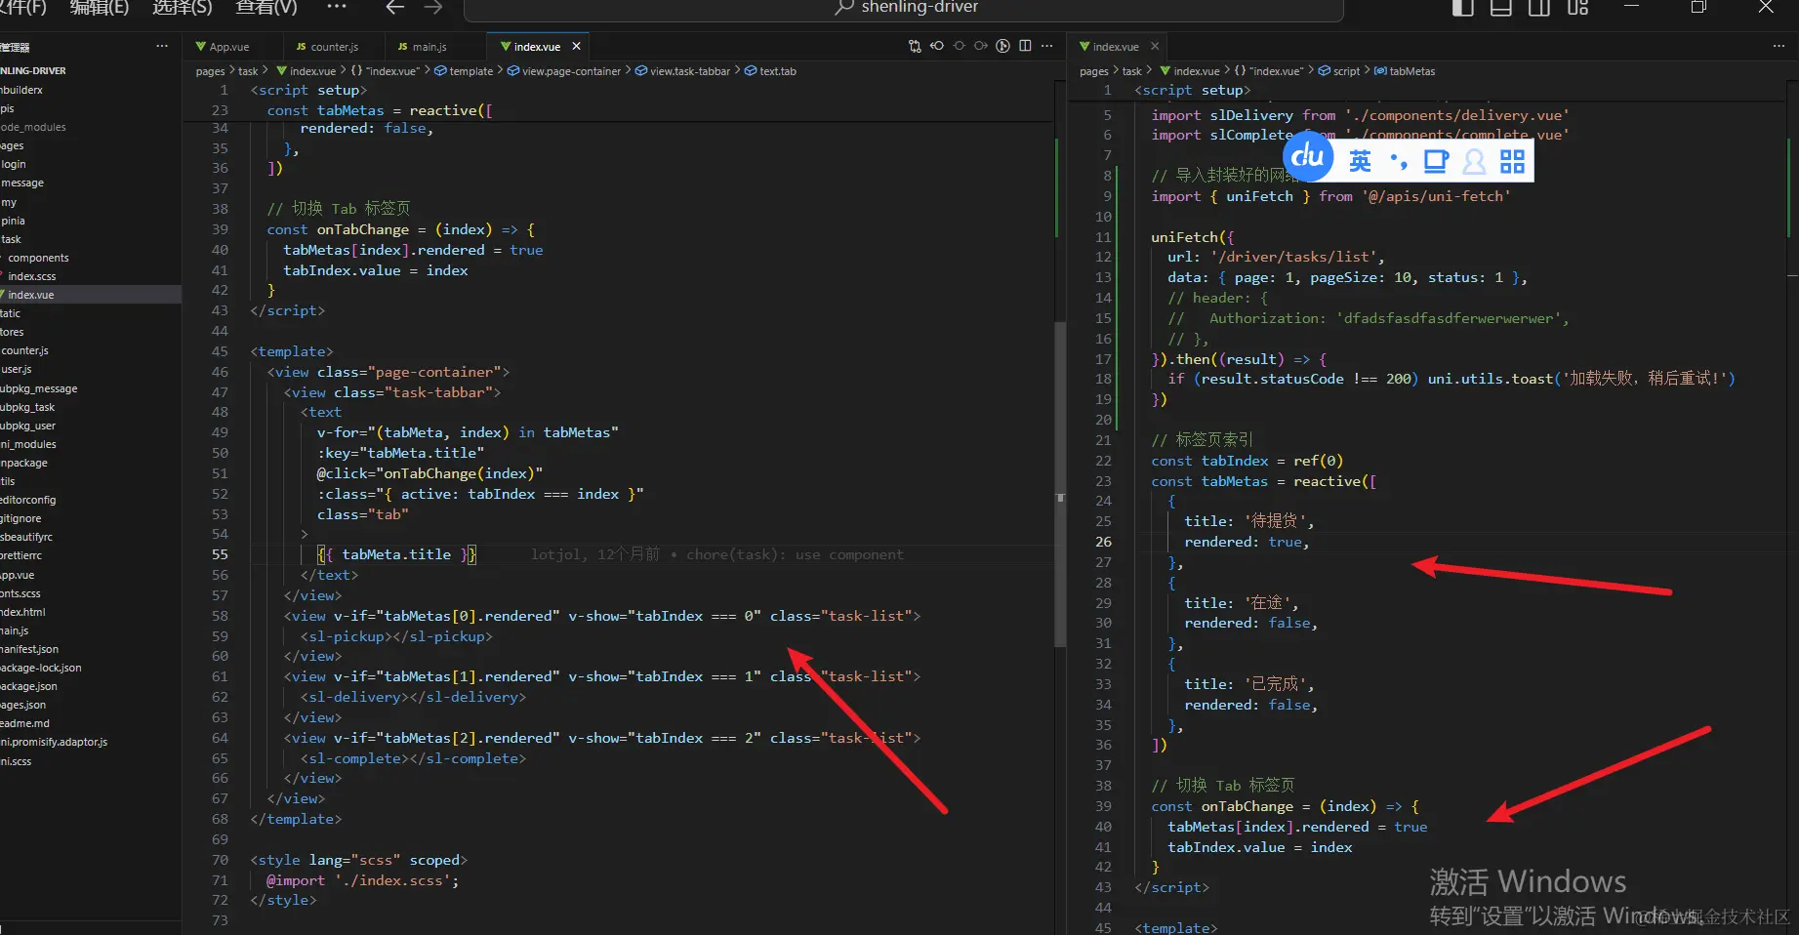Click the shenling-driver command search box
This screenshot has width=1799, height=935.
point(904,9)
